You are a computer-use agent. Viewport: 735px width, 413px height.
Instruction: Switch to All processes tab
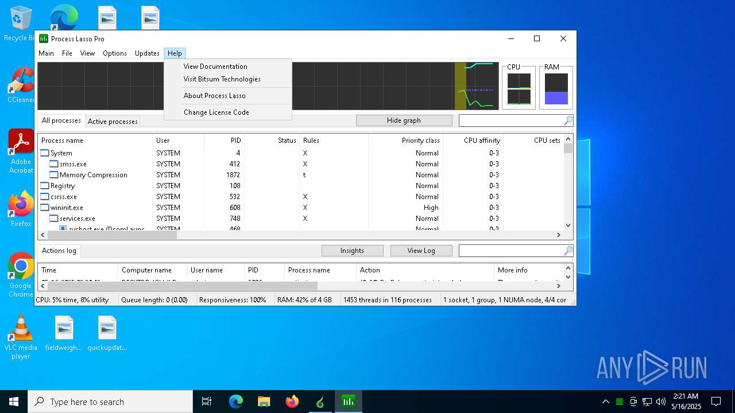click(x=61, y=120)
